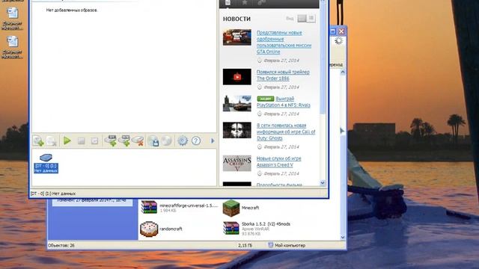The width and height of the screenshot is (479, 269).
Task: Click the Assassin's Creed V logo thumbnail
Action: point(237,163)
